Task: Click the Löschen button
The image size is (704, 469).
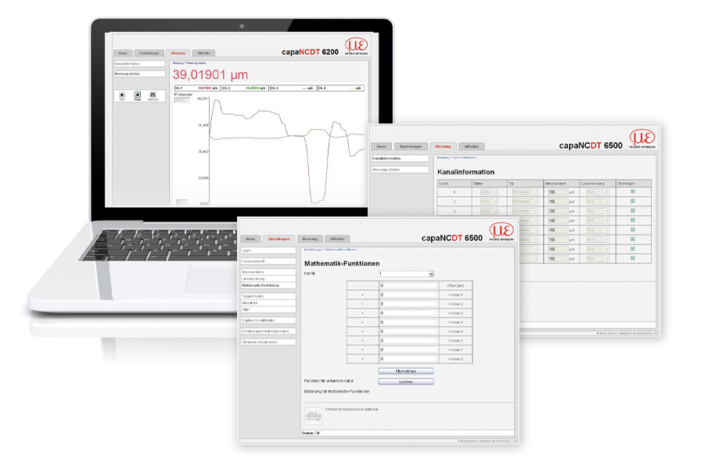Action: [405, 381]
